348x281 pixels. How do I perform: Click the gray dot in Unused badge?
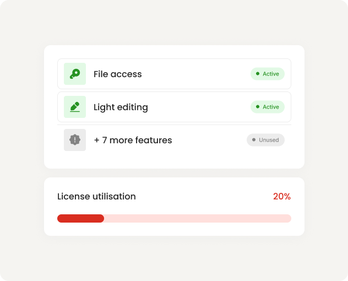click(253, 140)
